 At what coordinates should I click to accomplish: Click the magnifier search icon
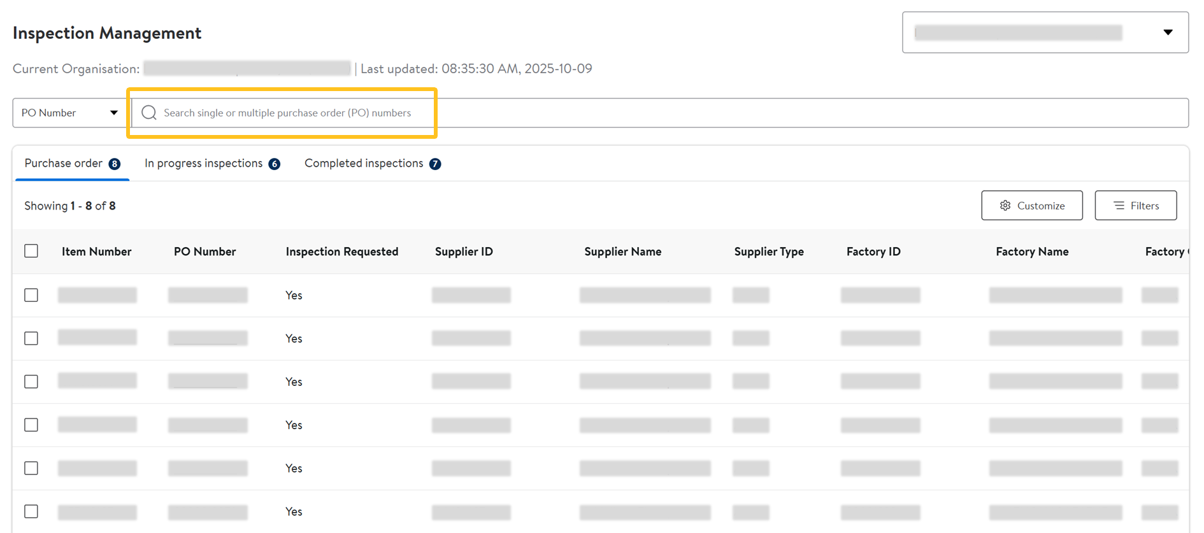point(149,113)
